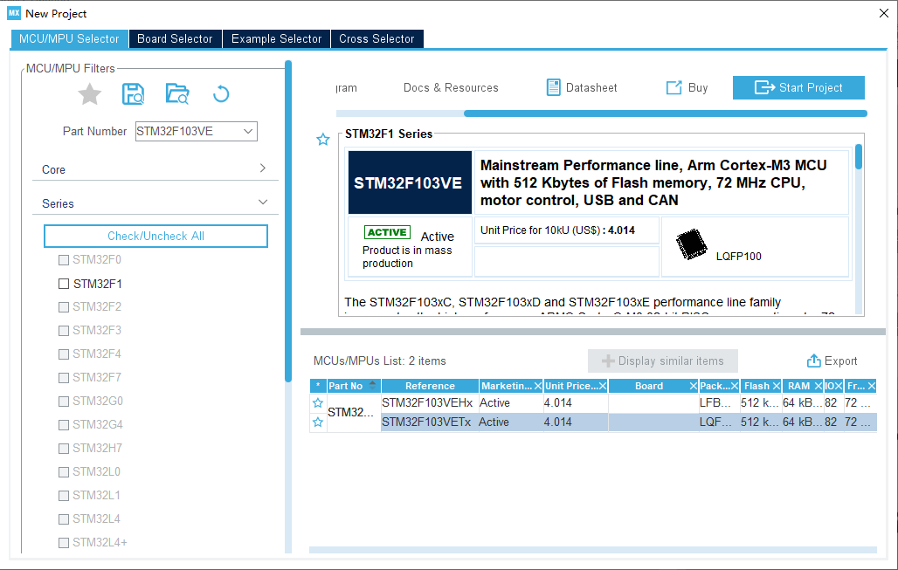Screen dimensions: 898x570
Task: Open the Example Selector tab
Action: click(277, 39)
